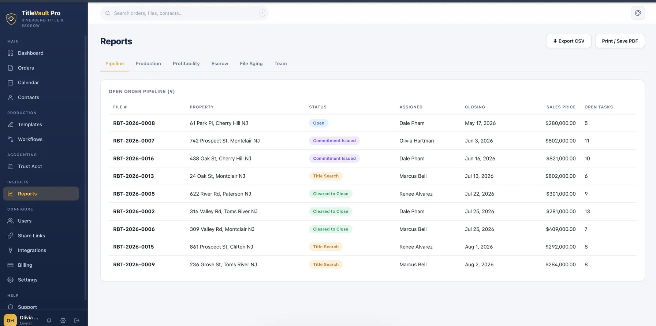656x326 pixels.
Task: Click the Share Links chain icon
Action: click(x=10, y=236)
